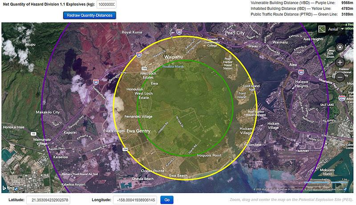
Task: Click the Bing logo on the map
Action: (x=8, y=188)
